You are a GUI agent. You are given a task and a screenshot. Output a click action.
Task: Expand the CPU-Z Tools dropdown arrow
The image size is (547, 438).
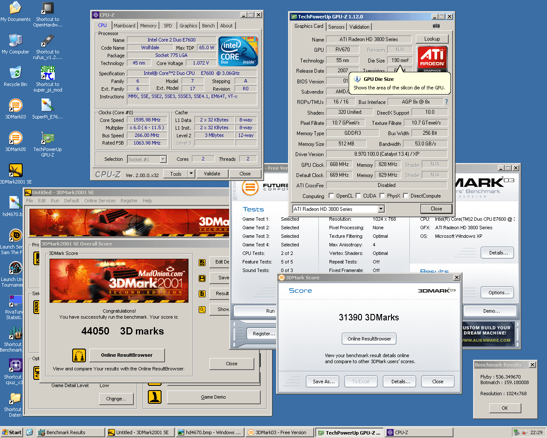pyautogui.click(x=191, y=174)
